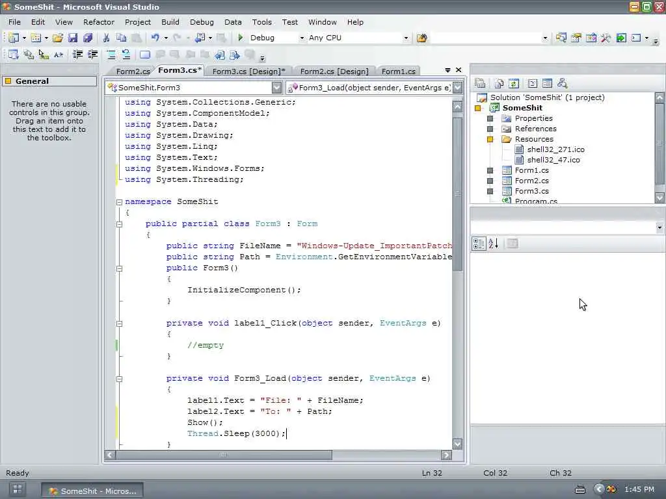Click the Open File folder icon
This screenshot has width=666, height=499.
58,38
